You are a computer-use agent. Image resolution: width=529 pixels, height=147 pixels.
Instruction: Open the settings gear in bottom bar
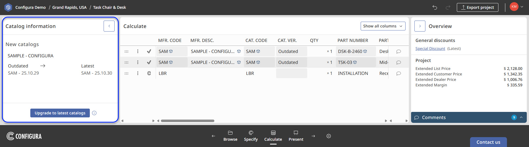pos(329,136)
